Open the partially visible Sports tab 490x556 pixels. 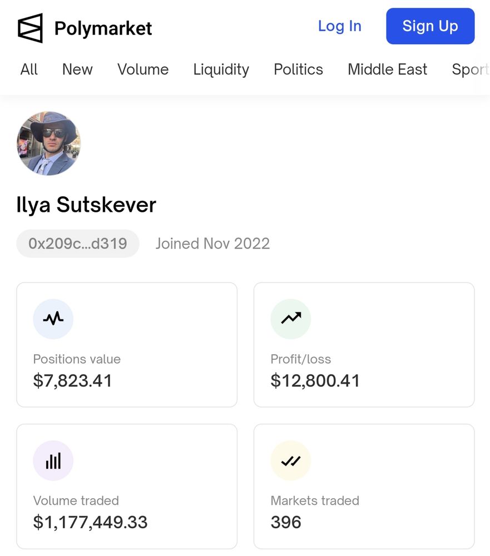(471, 70)
